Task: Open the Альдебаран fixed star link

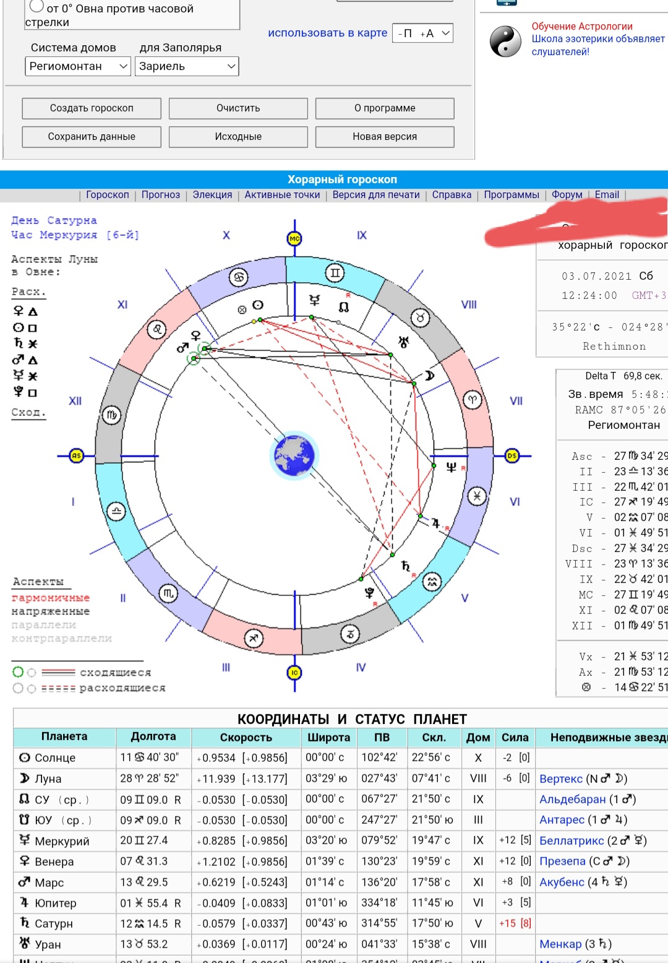Action: (x=572, y=799)
